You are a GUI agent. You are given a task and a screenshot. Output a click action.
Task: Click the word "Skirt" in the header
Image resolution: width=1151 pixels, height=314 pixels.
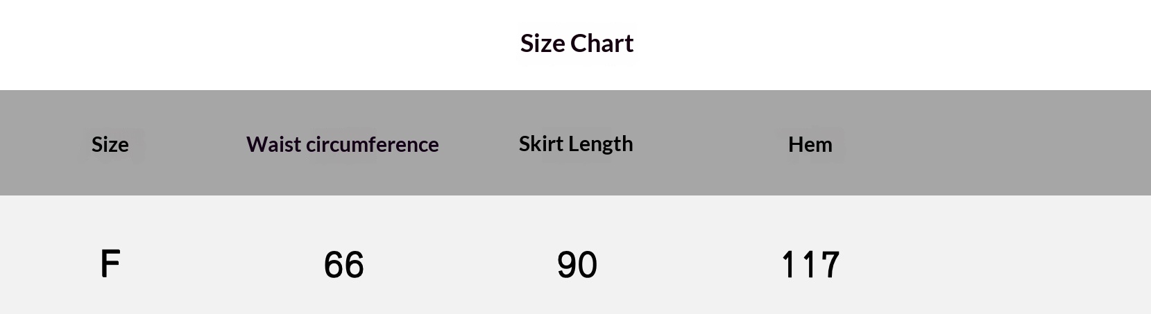click(x=540, y=143)
